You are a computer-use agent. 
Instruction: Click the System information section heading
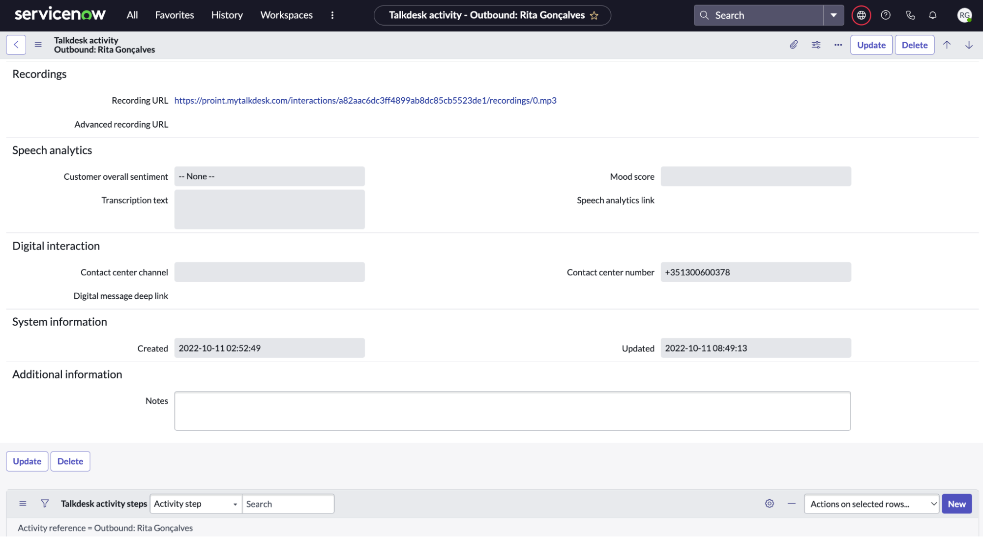click(x=60, y=322)
